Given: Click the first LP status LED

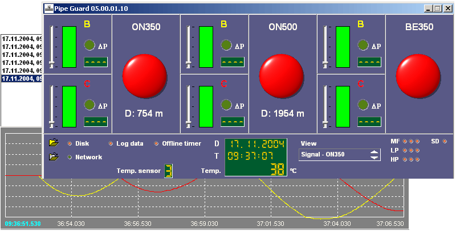Looking at the screenshot, I should click(x=405, y=150).
